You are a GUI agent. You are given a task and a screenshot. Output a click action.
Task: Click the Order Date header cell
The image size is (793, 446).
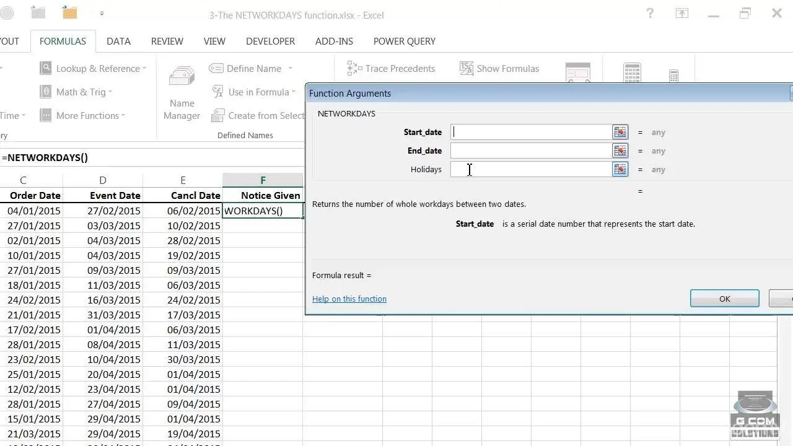pyautogui.click(x=31, y=196)
